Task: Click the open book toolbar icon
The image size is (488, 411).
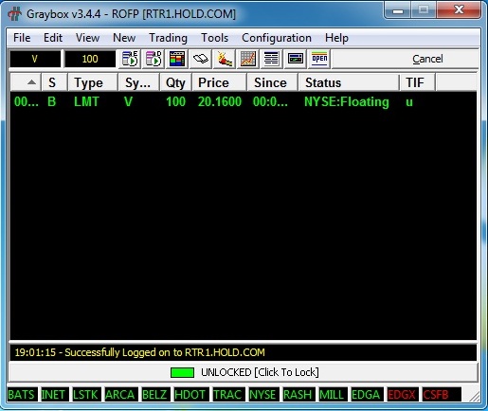Action: [x=201, y=59]
